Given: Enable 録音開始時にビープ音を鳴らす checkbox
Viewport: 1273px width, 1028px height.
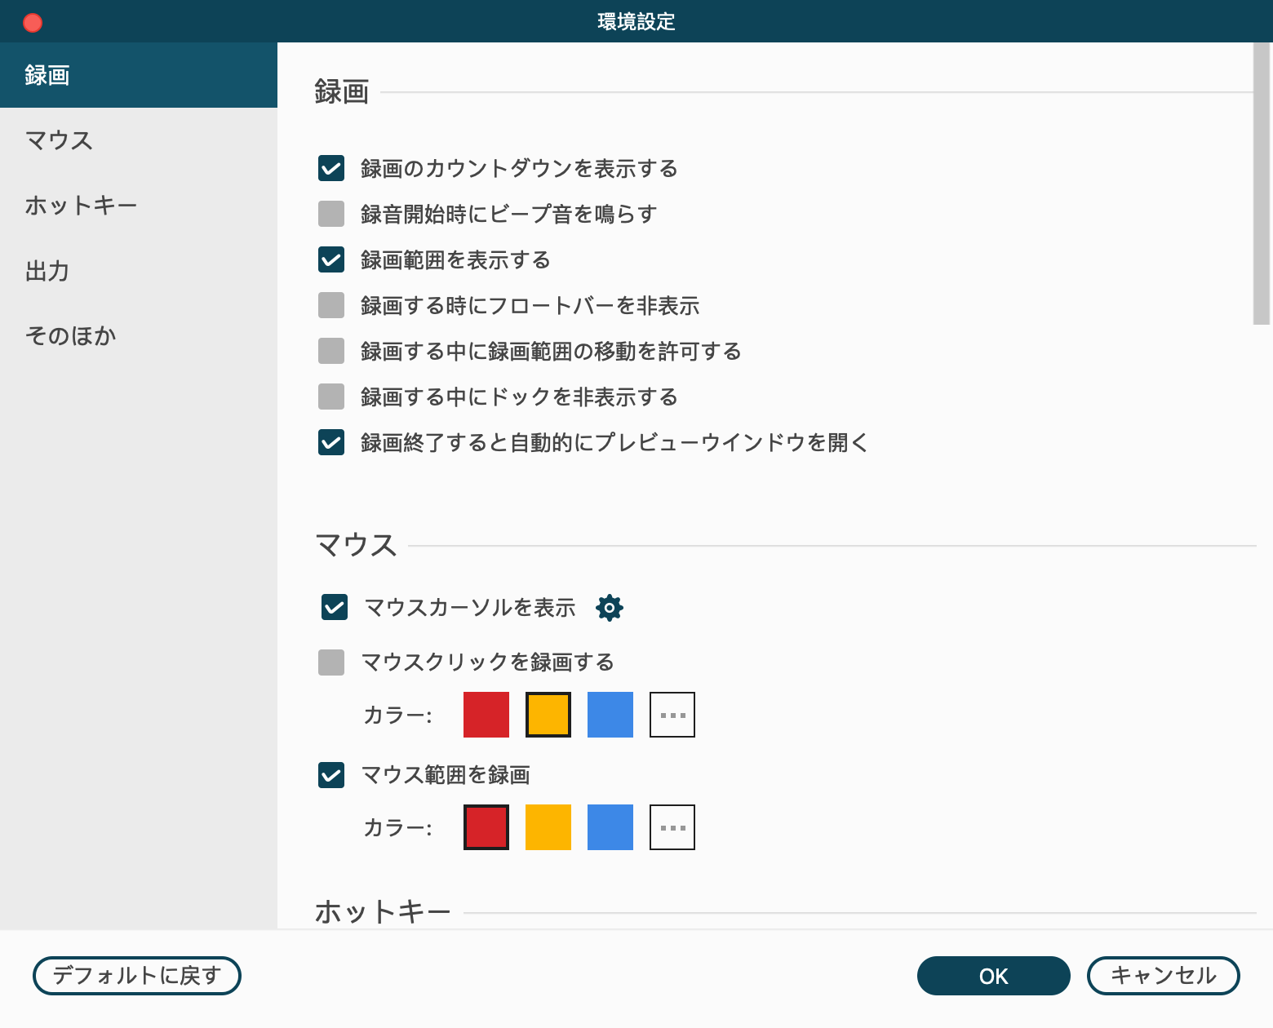Looking at the screenshot, I should pos(331,215).
